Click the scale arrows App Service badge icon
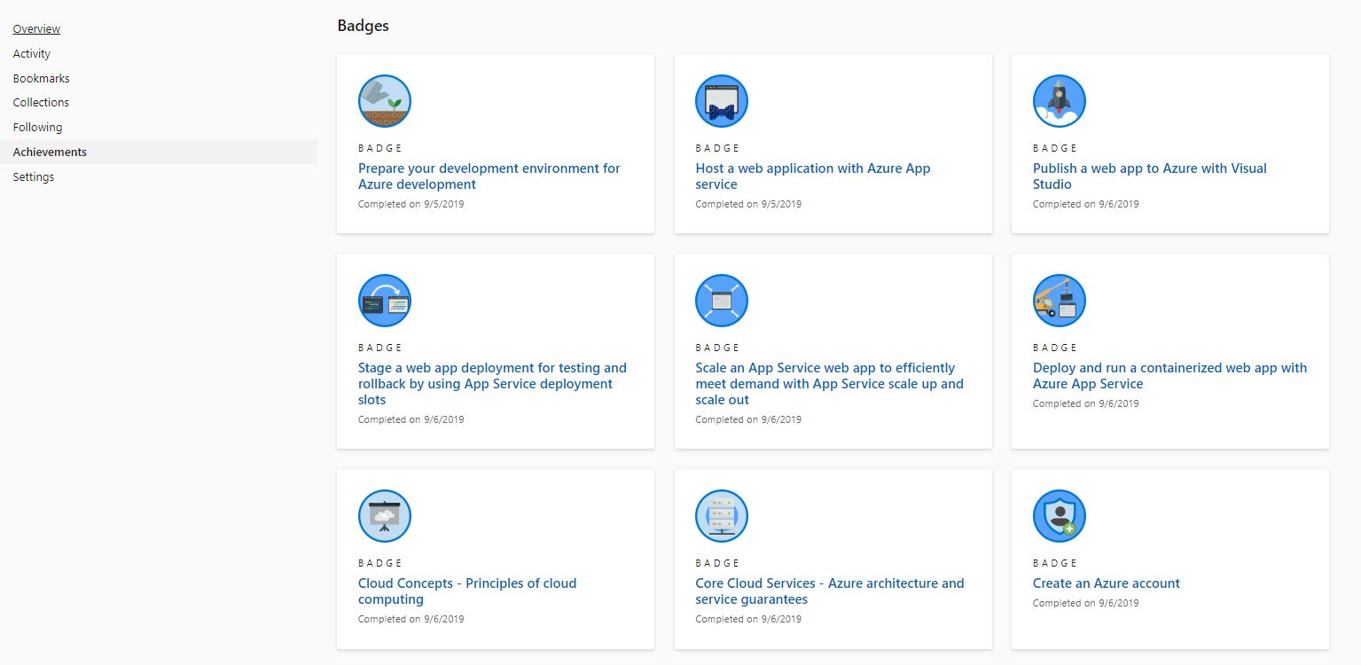This screenshot has height=665, width=1361. [x=722, y=301]
